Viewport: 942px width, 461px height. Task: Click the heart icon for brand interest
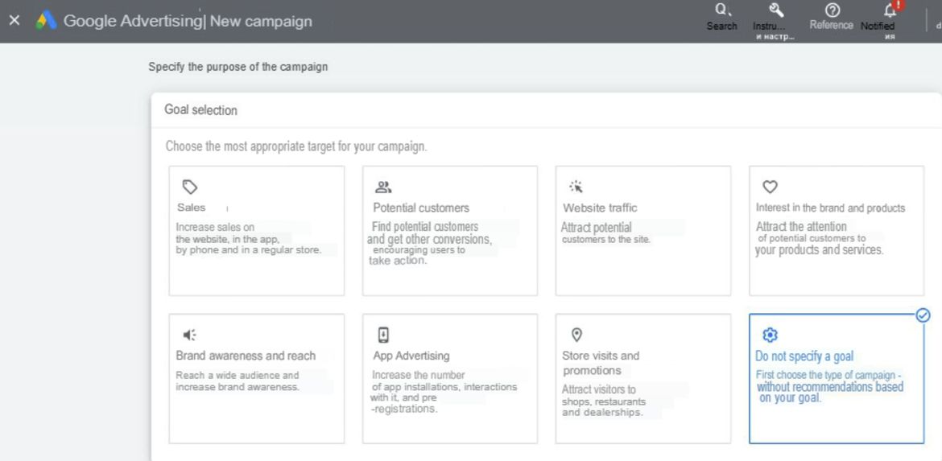pyautogui.click(x=770, y=187)
